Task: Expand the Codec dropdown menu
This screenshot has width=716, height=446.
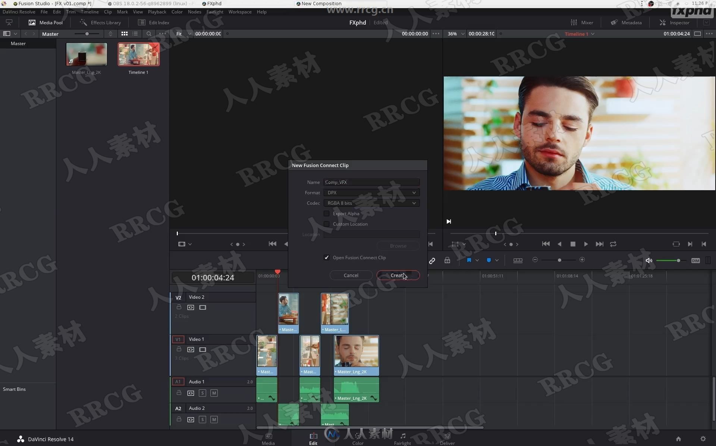Action: 414,203
